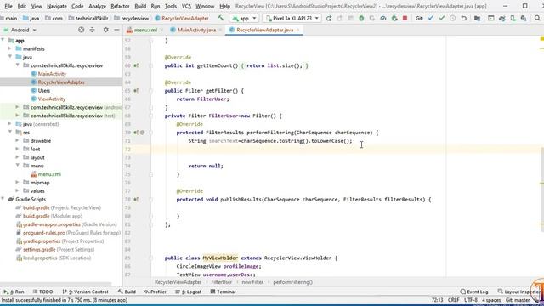The image size is (544, 306).
Task: Click the override gutter icon on line 60
Action: 136,65
